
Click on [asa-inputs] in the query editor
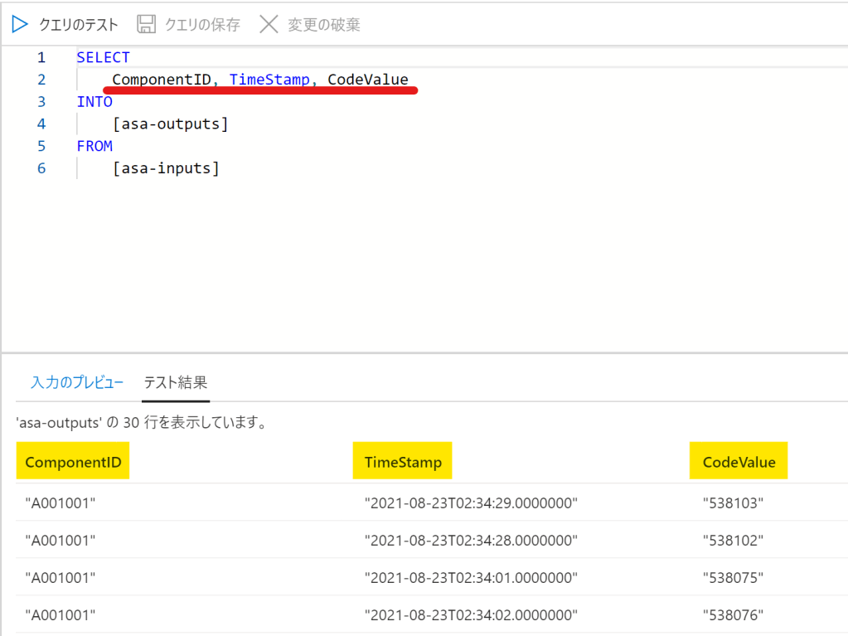[x=165, y=168]
